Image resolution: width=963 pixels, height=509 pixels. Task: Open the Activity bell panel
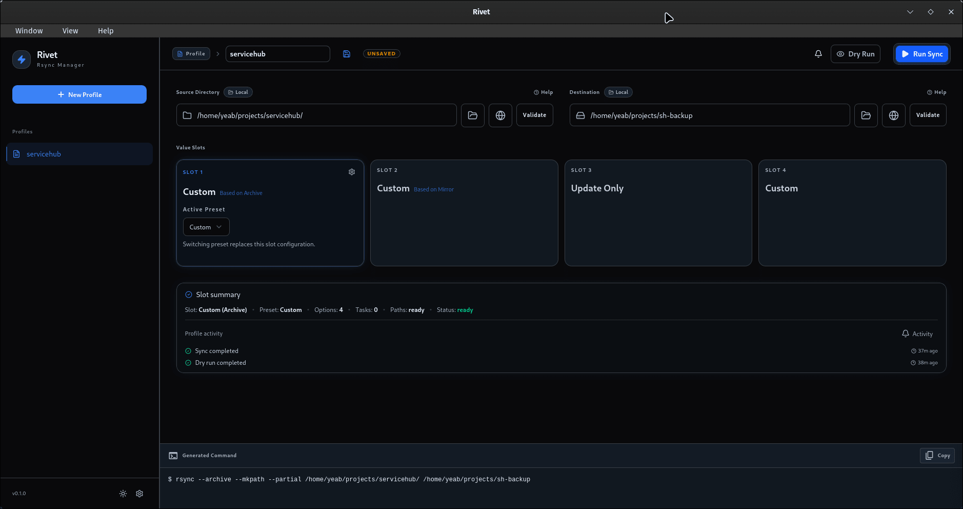(x=917, y=334)
